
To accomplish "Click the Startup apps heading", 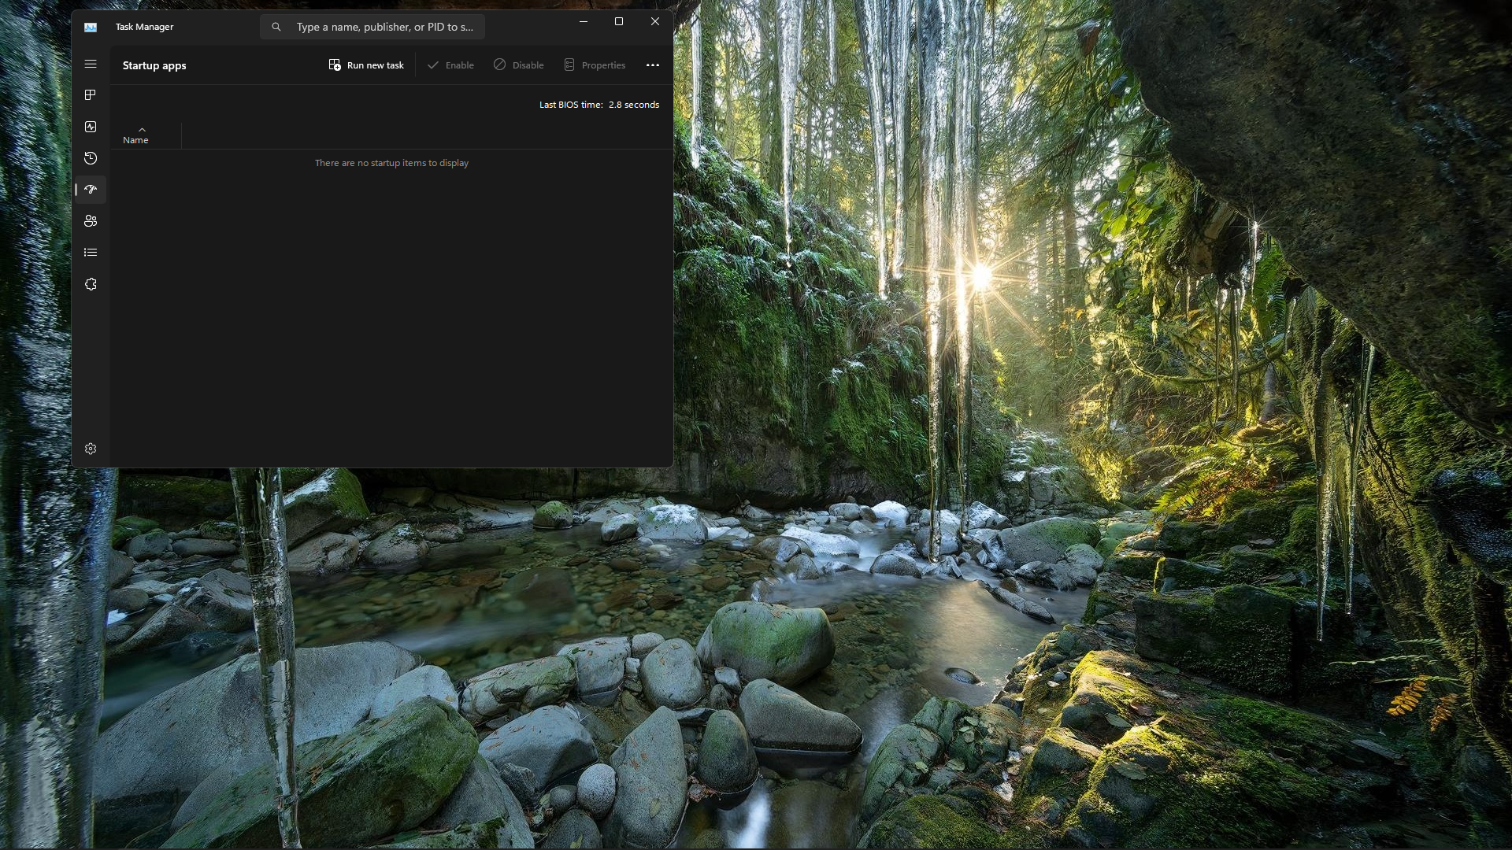I will pos(154,65).
